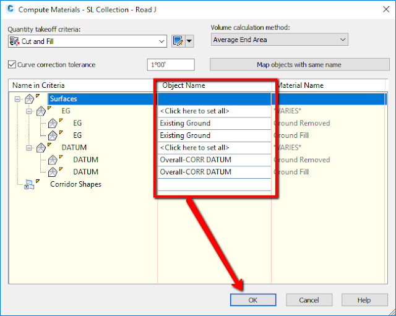Screen dimensions: 396x316
Task: Collapse the EG group node
Action: [x=29, y=111]
